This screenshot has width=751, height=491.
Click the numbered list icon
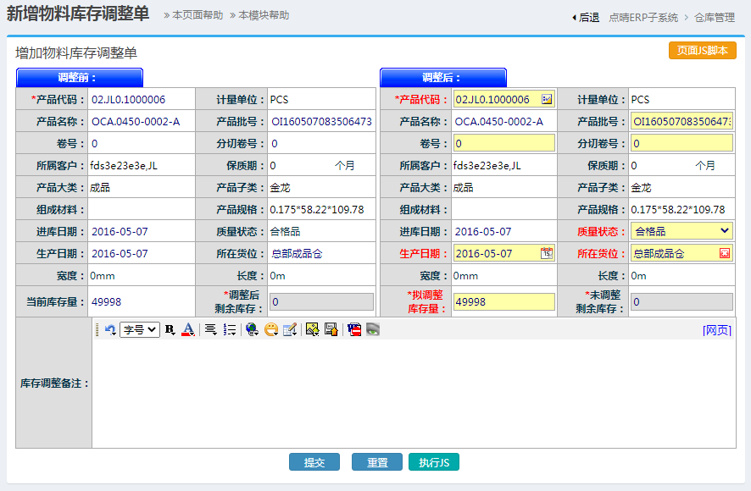point(230,330)
